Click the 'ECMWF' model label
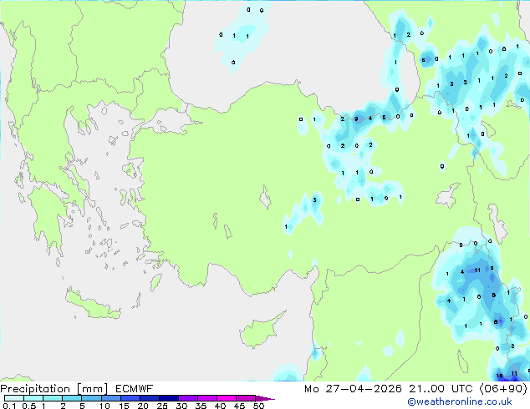530x409 pixels. point(135,389)
